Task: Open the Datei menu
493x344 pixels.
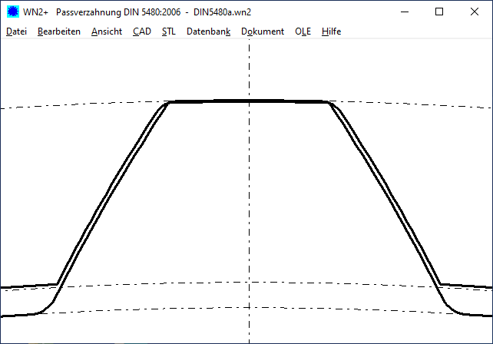Action: pyautogui.click(x=16, y=31)
